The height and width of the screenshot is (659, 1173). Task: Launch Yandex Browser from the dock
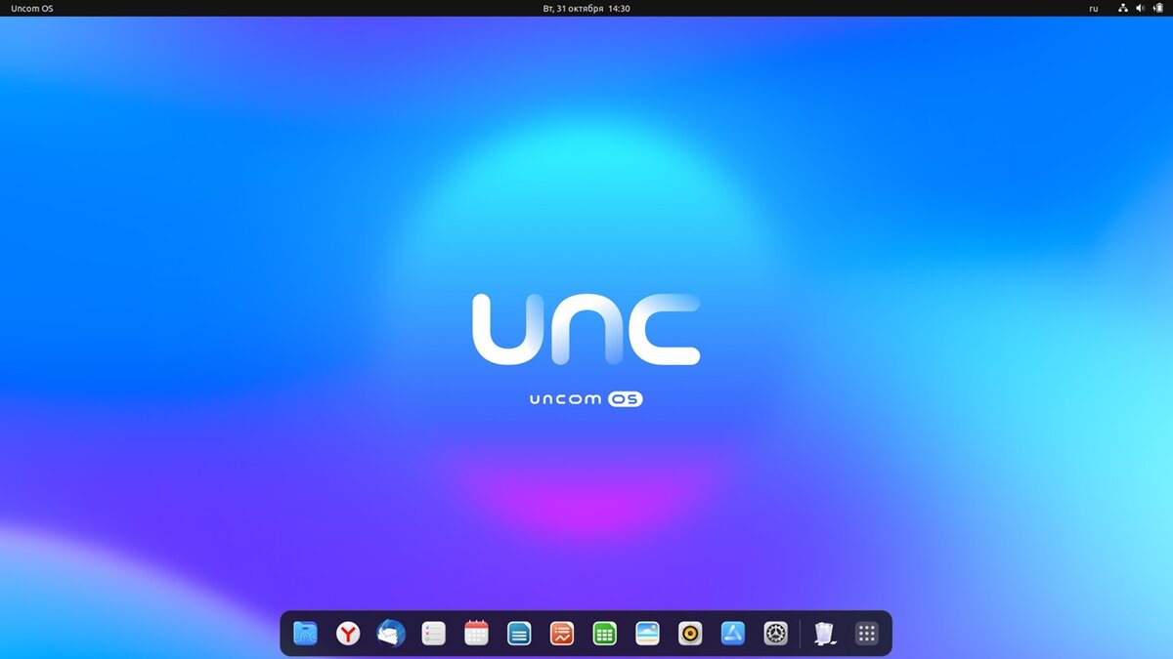(x=348, y=634)
